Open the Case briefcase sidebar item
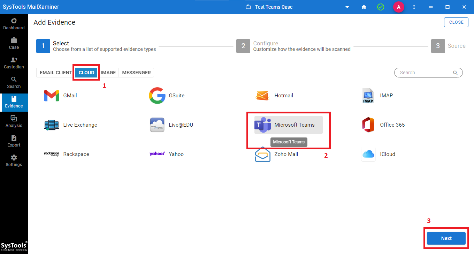Viewport: 474px width, 254px height. 14,43
